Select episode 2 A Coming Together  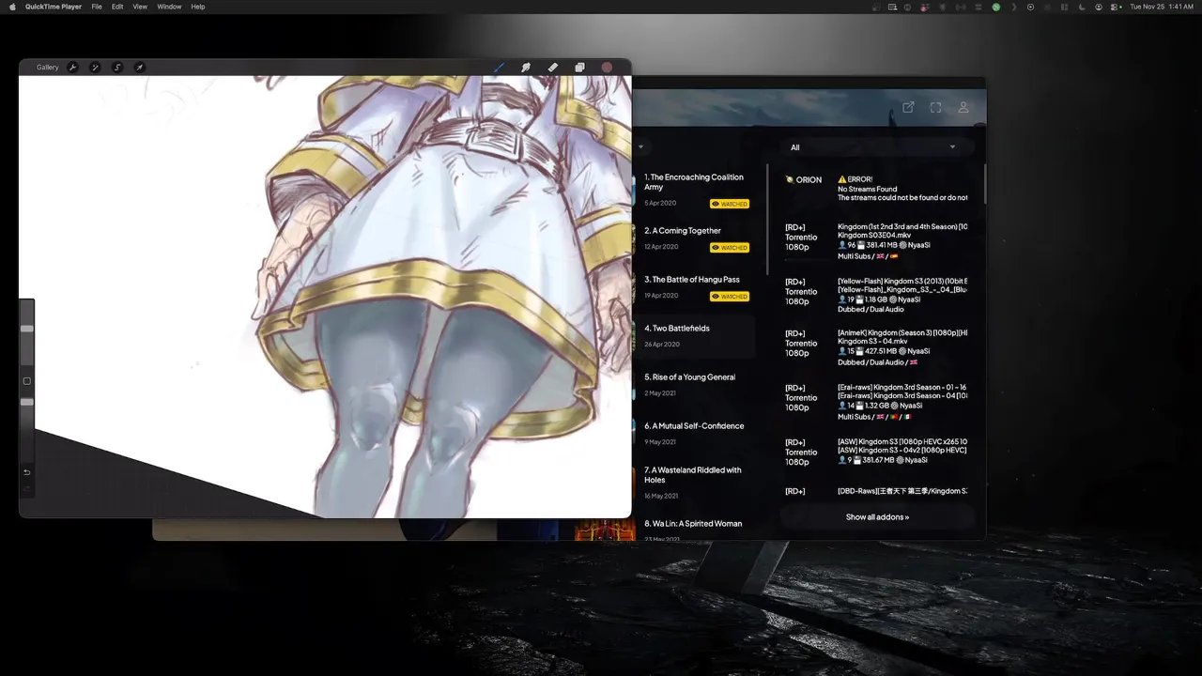(695, 238)
